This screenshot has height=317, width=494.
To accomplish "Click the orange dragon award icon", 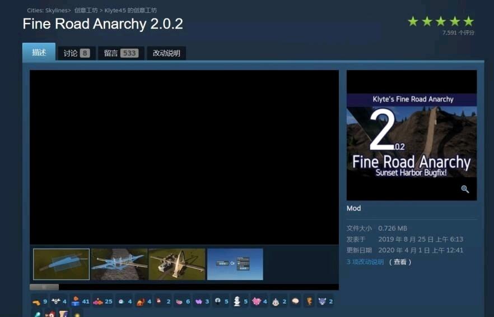I will pyautogui.click(x=143, y=301).
